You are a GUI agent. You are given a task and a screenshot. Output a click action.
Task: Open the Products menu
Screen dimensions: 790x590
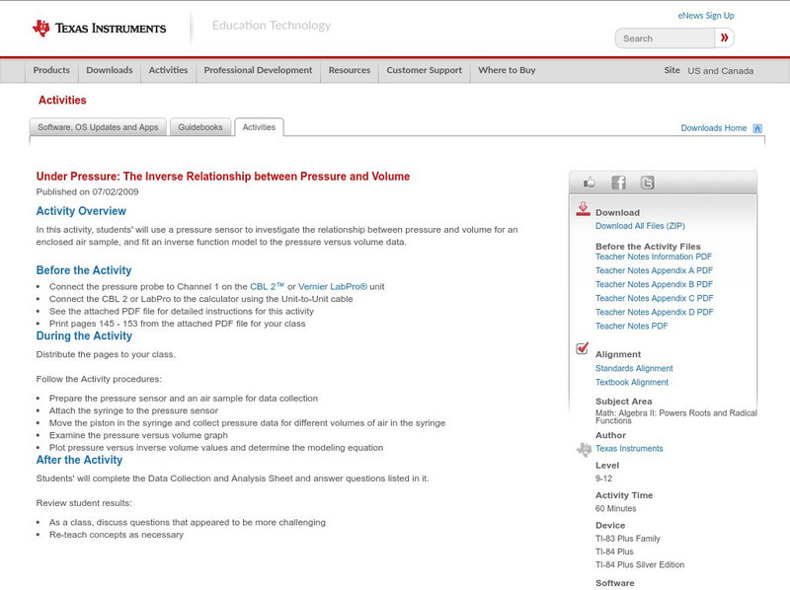pyautogui.click(x=51, y=70)
